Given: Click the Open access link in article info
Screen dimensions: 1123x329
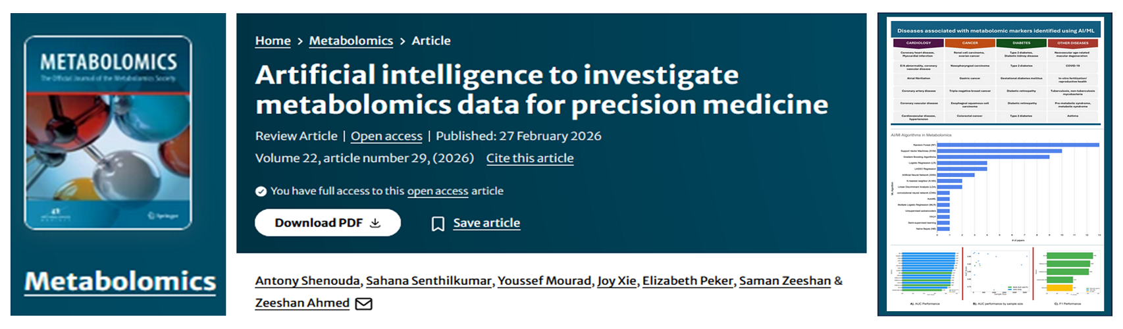Looking at the screenshot, I should tap(386, 136).
